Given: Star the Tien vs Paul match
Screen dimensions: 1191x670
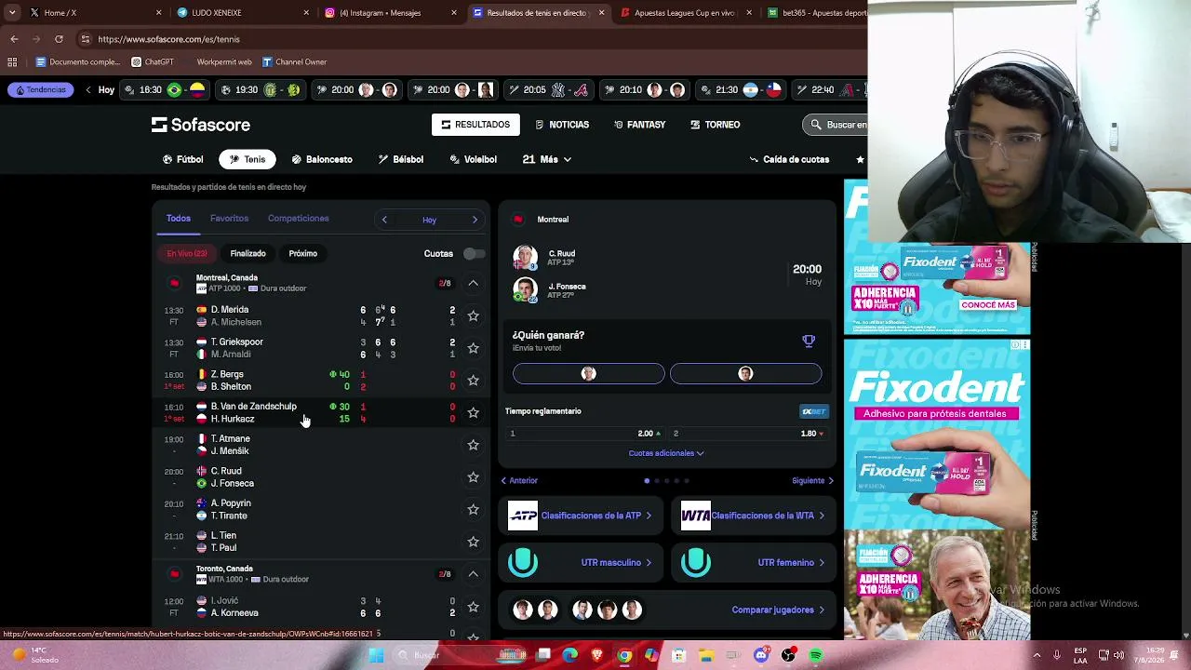Looking at the screenshot, I should click(x=473, y=542).
